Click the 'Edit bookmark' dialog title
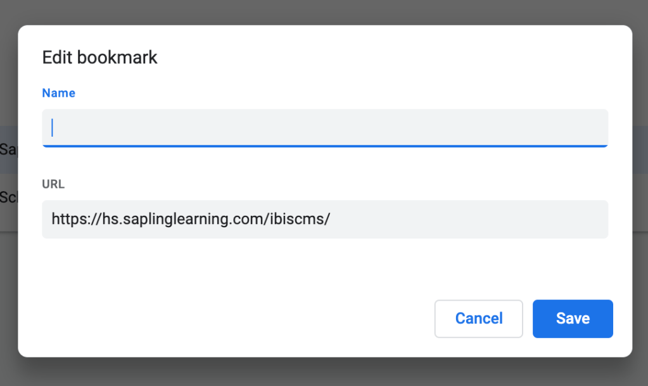The height and width of the screenshot is (386, 648). [x=99, y=58]
